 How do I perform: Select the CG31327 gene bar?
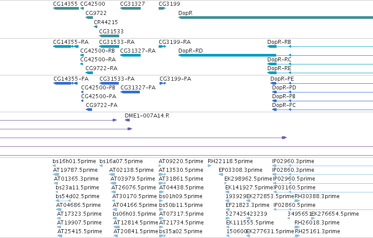pos(130,8)
